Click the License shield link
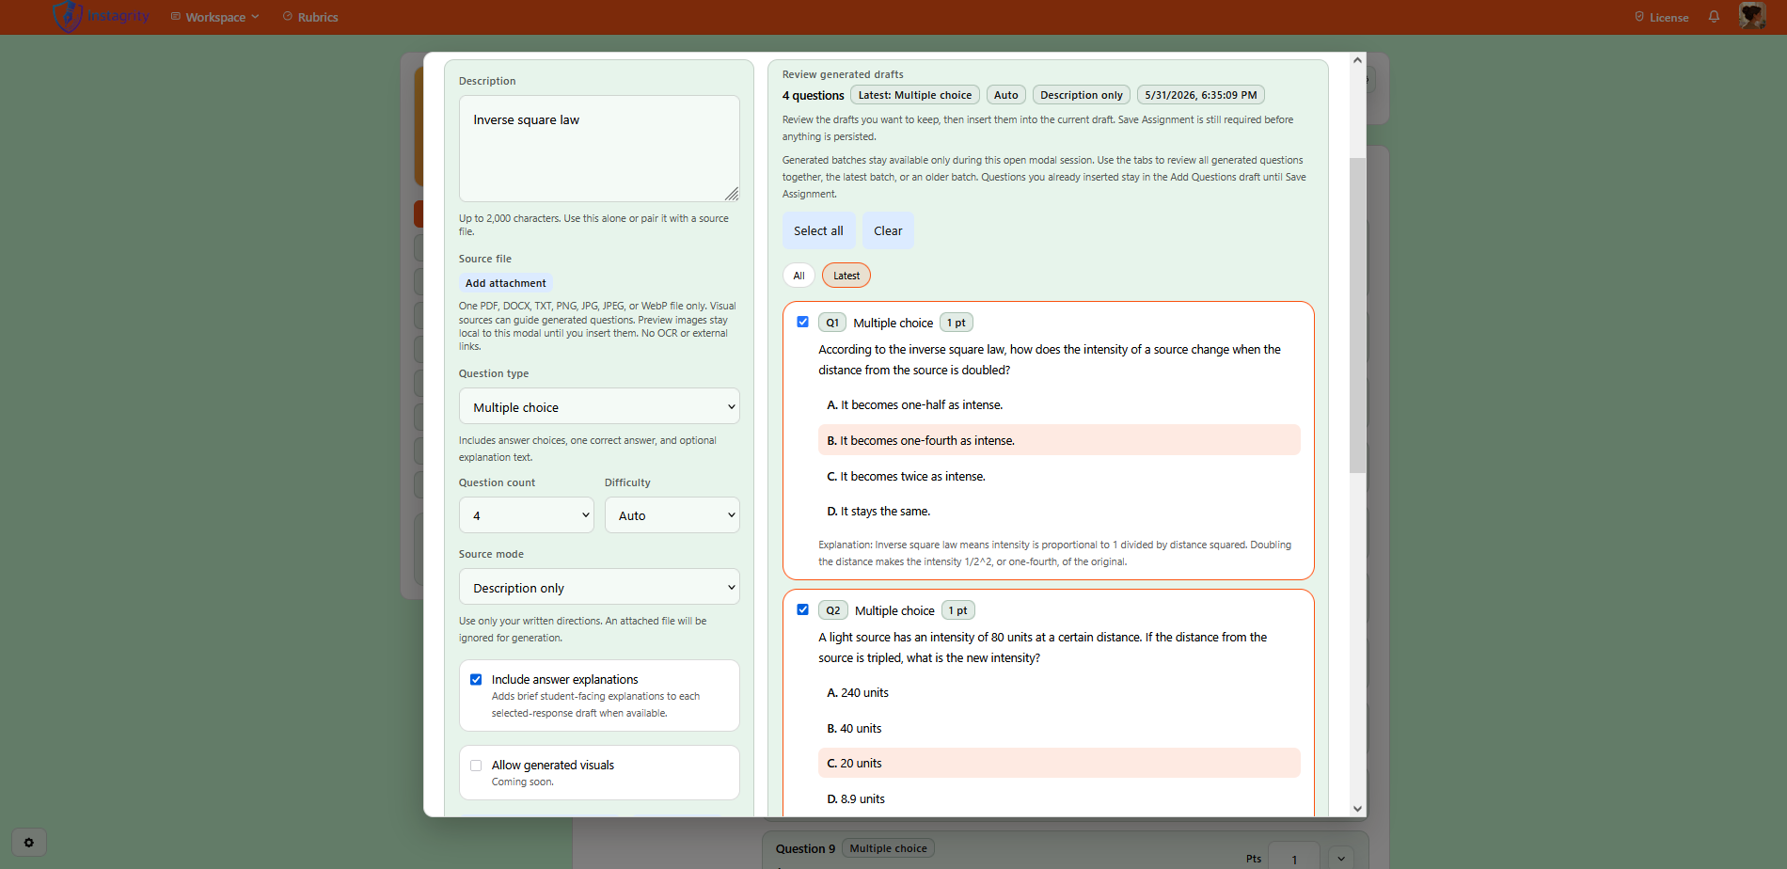 coord(1661,17)
